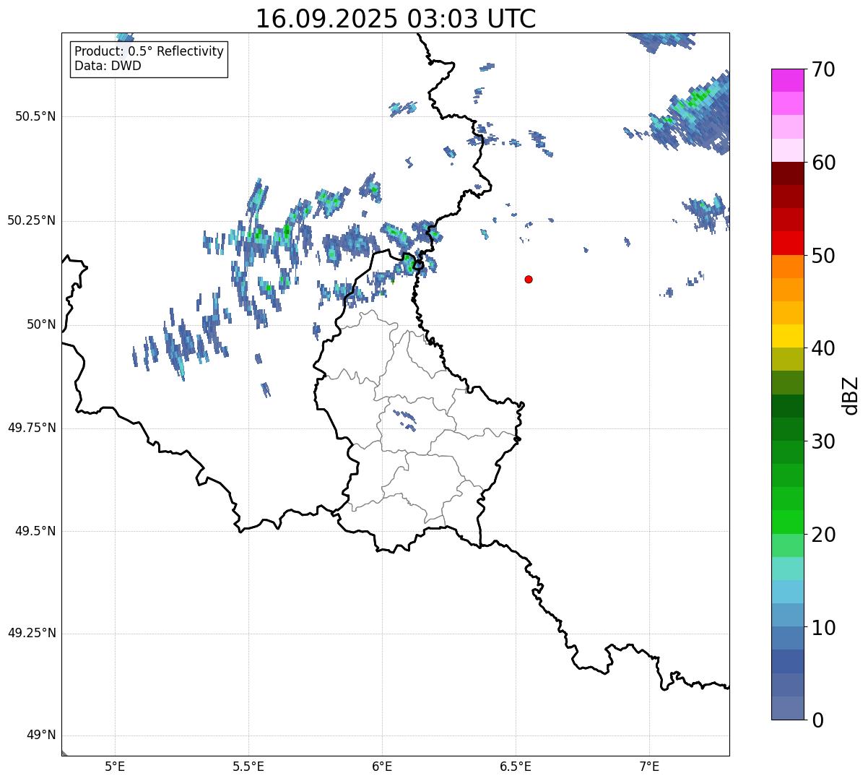Click the 7°E longitude label
The image size is (868, 781).
tap(649, 766)
